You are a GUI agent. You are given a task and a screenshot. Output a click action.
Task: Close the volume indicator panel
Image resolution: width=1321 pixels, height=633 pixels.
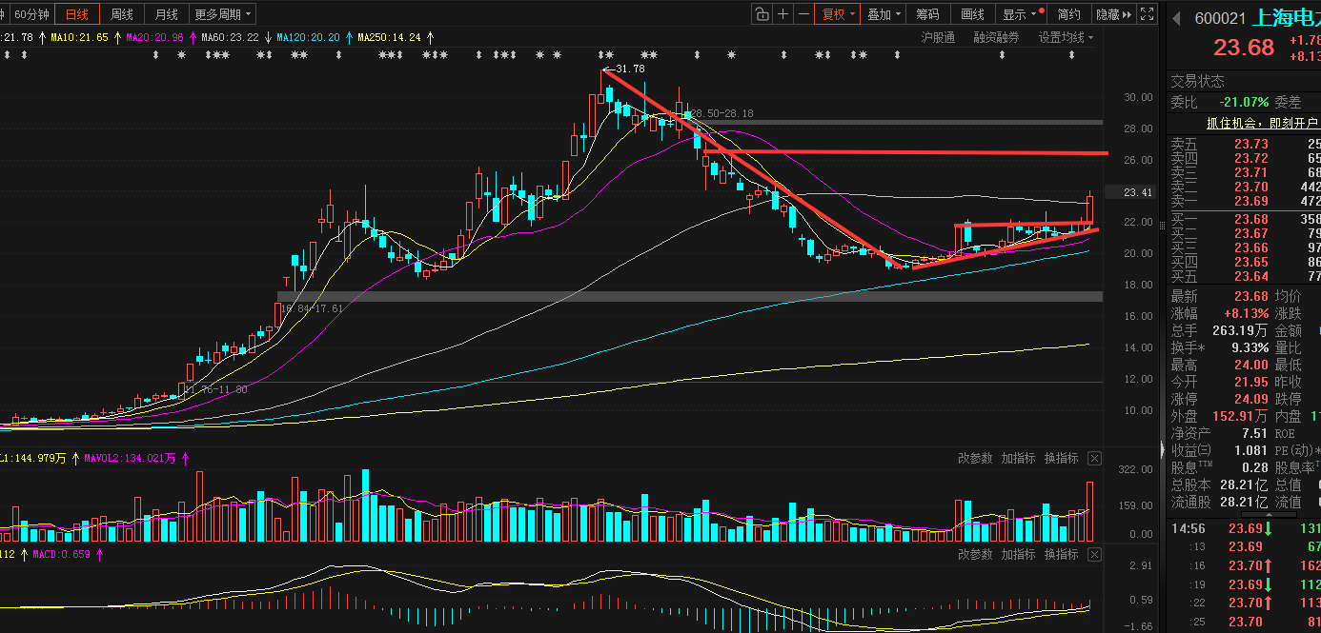[x=1094, y=459]
